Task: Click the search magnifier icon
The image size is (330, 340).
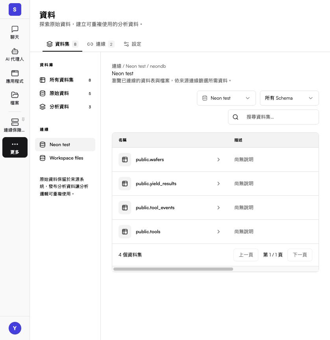Action: (x=235, y=117)
